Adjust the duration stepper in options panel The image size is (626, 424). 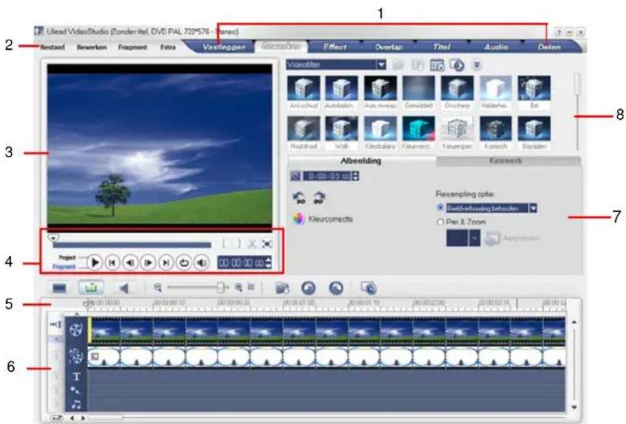point(356,176)
